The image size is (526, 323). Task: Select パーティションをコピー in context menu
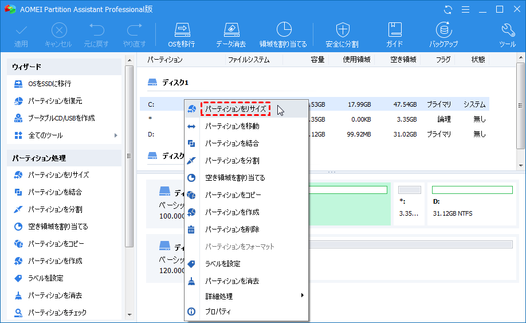click(x=246, y=194)
